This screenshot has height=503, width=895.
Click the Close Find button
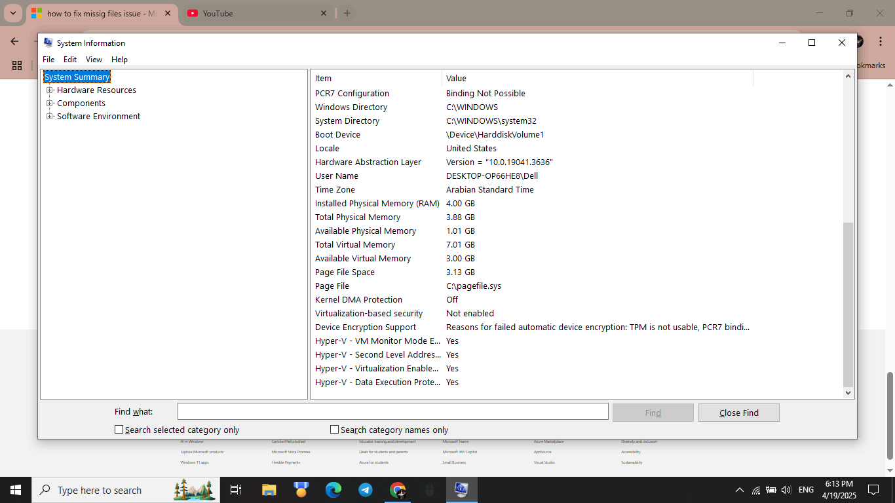tap(738, 413)
